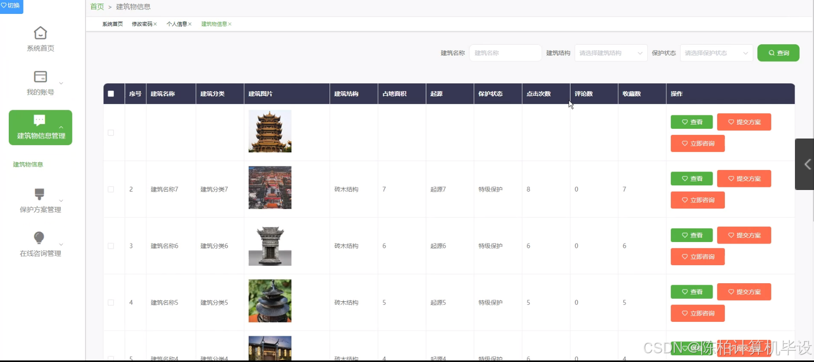Expand the 我的账号 menu chevron

pyautogui.click(x=61, y=83)
